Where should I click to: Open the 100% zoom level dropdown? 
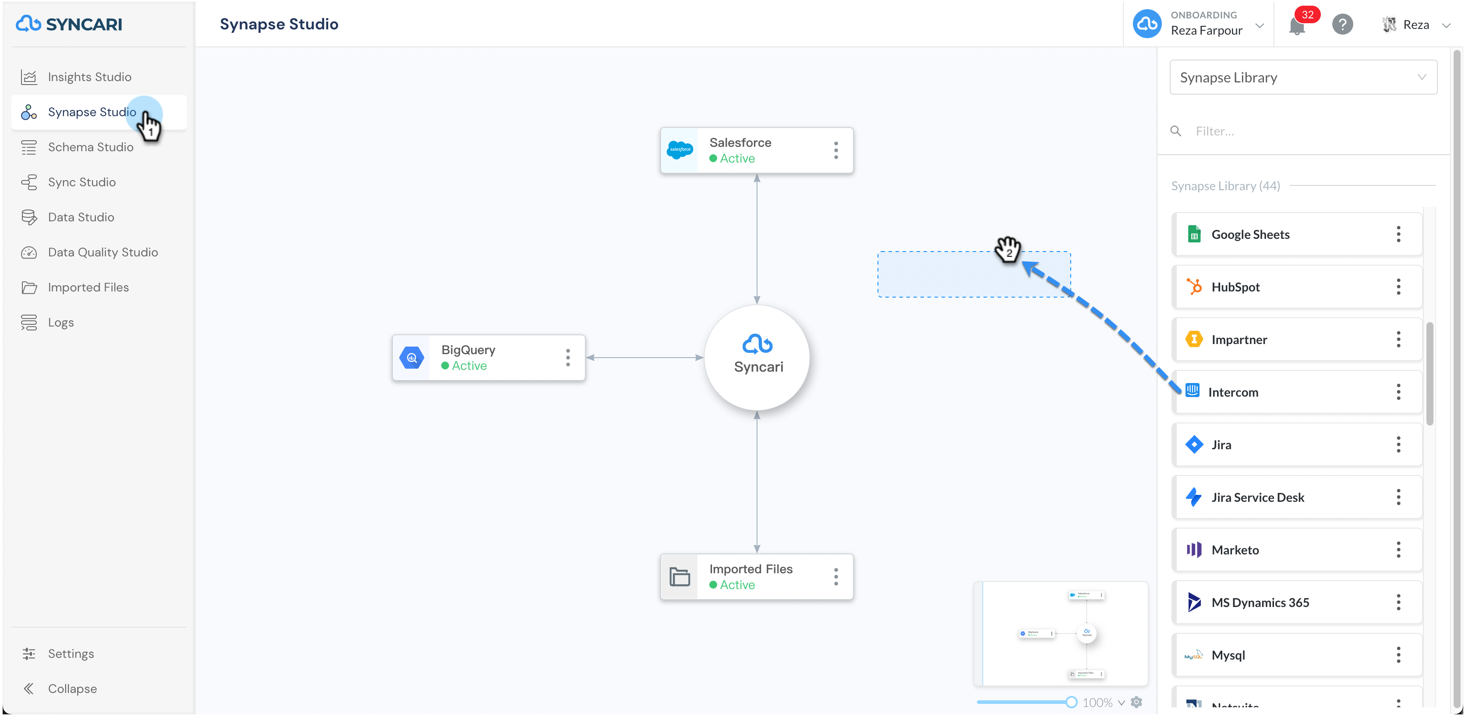(x=1103, y=703)
